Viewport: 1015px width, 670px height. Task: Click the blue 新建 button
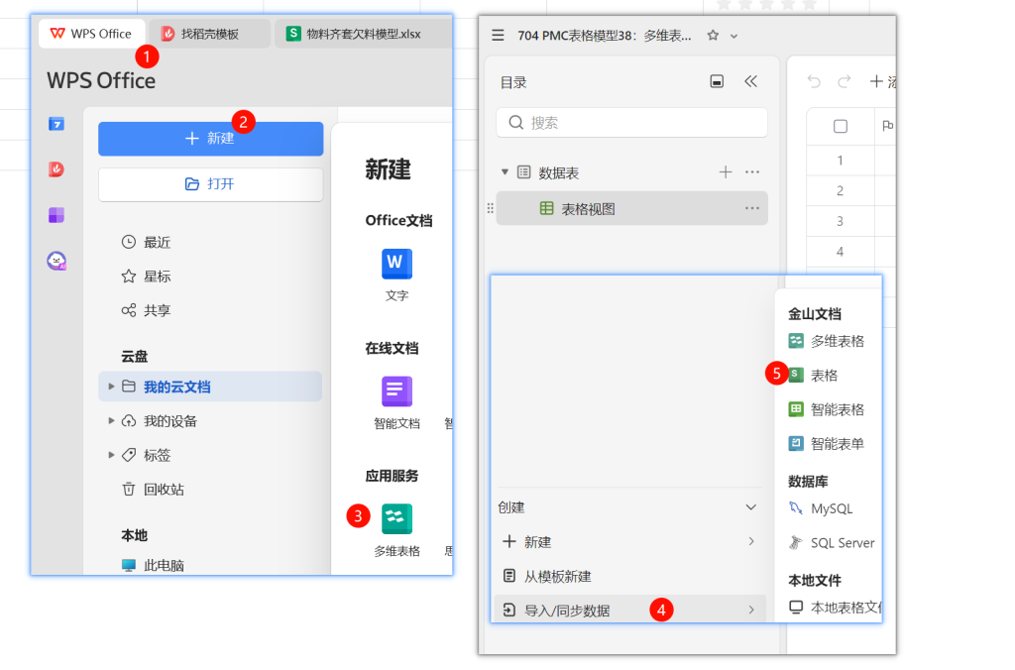[210, 139]
